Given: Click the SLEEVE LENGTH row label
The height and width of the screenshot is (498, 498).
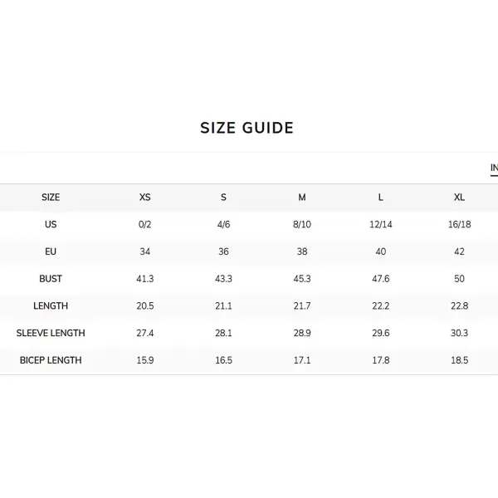Looking at the screenshot, I should point(51,333).
